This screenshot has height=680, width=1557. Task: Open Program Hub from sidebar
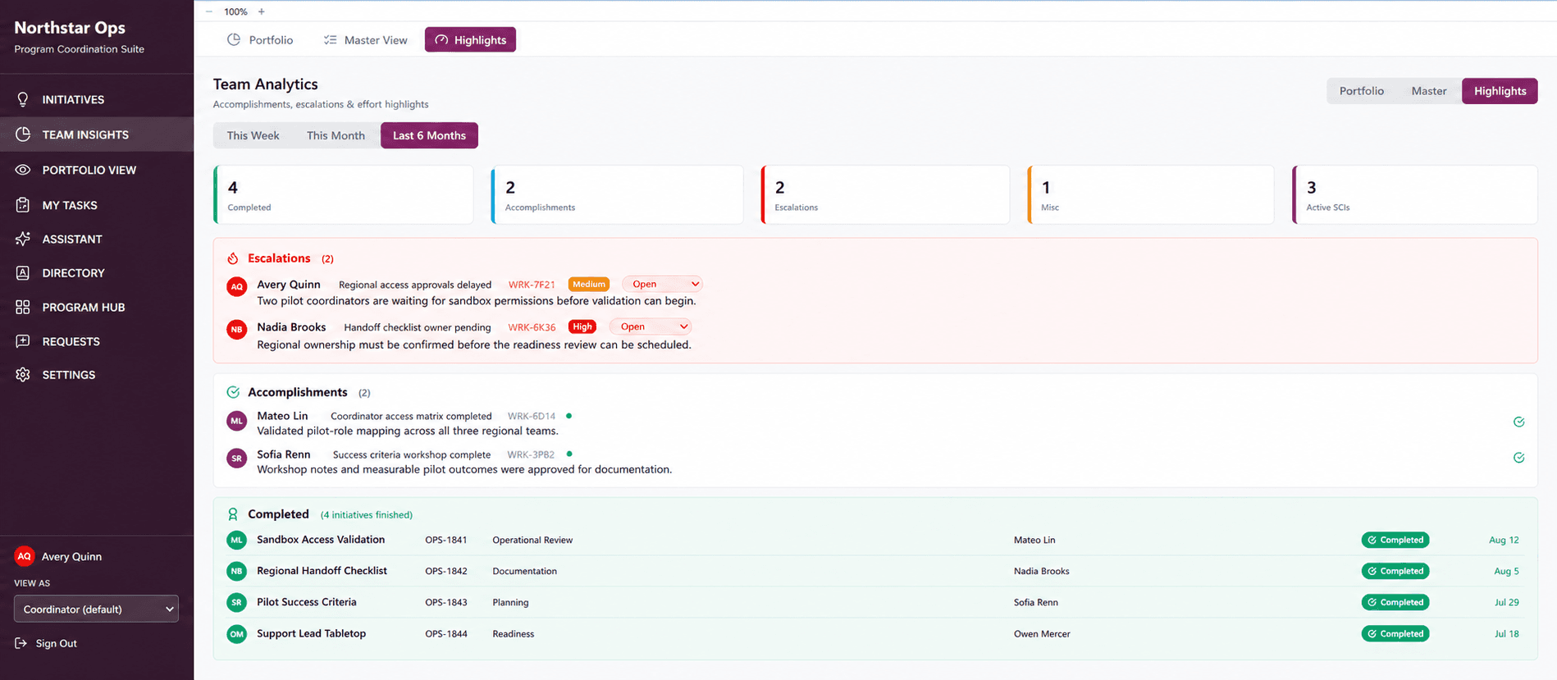click(x=97, y=307)
